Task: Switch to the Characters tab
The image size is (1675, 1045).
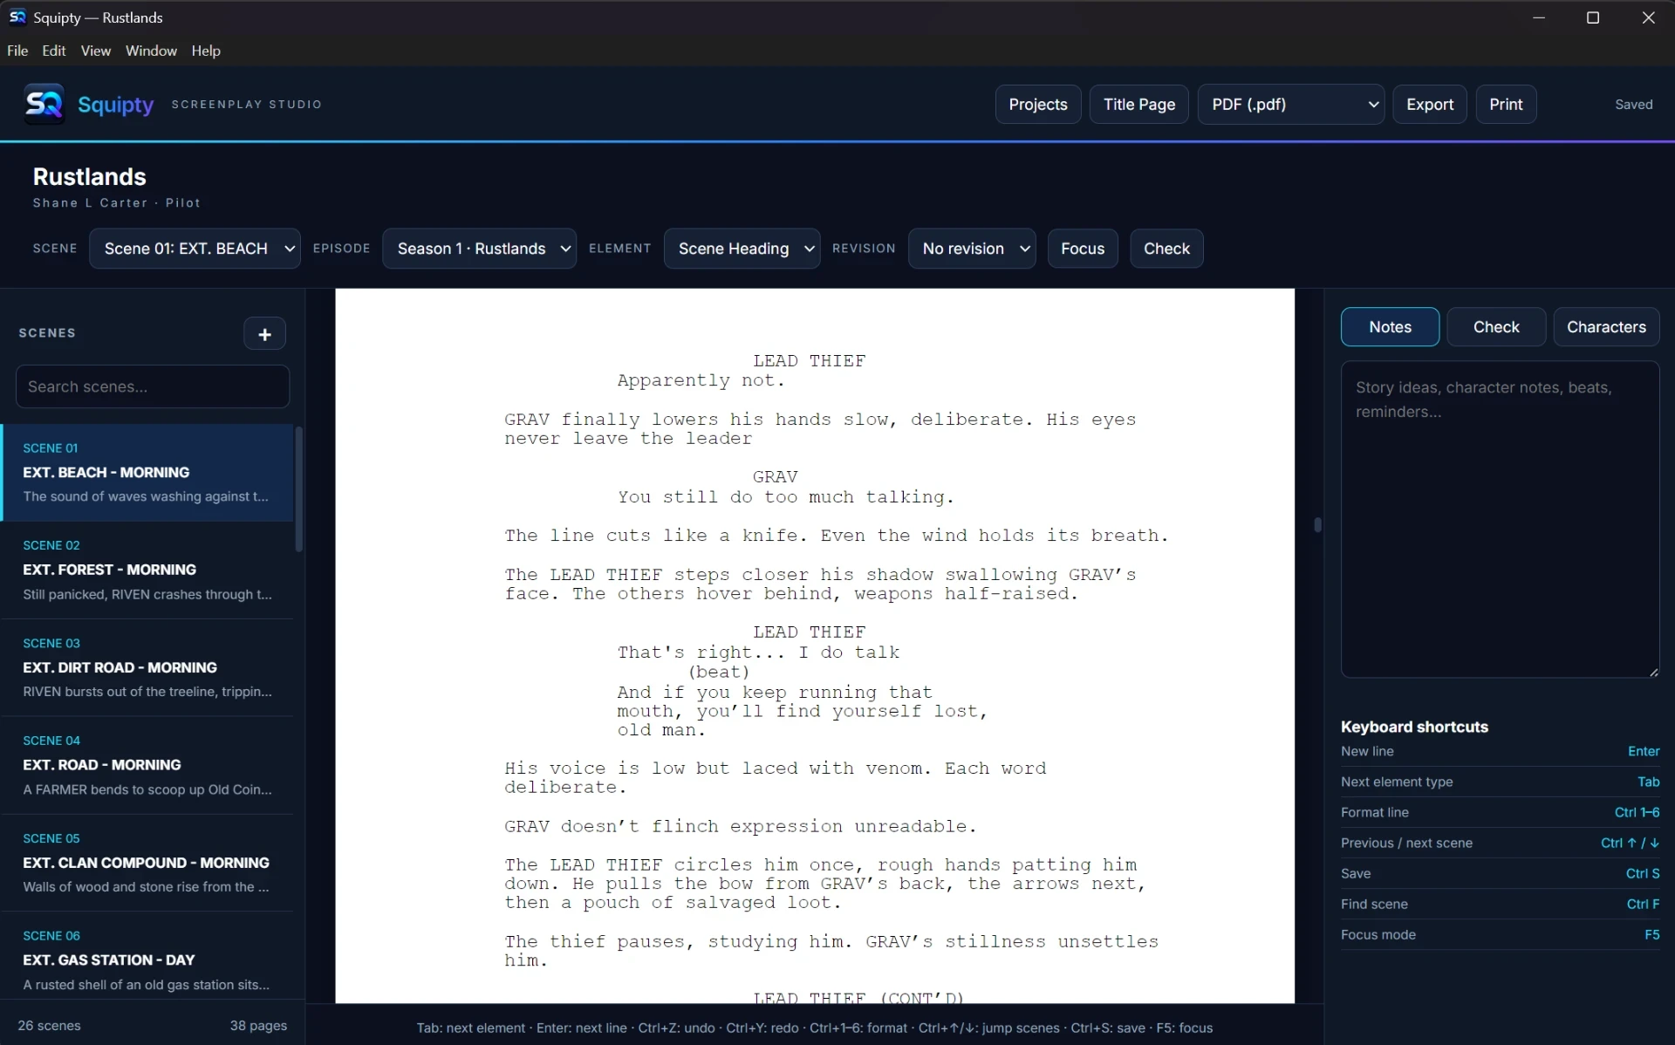Action: click(x=1606, y=327)
